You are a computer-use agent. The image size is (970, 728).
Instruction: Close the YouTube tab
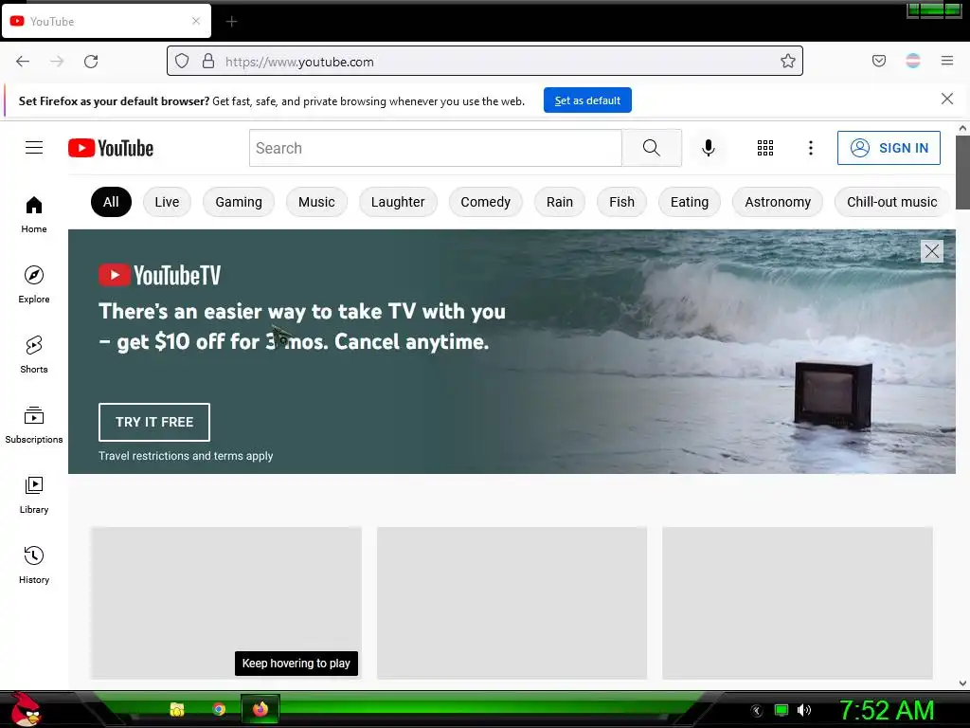pyautogui.click(x=196, y=21)
